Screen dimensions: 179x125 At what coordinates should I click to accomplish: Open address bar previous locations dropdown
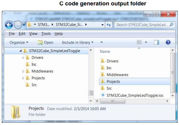102,25
